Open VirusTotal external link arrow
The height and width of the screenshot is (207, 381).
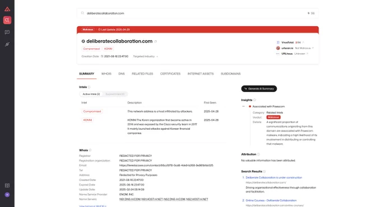[x=303, y=43]
